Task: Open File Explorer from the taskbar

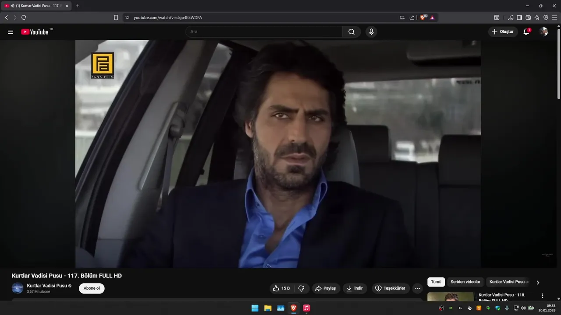Action: [x=268, y=308]
